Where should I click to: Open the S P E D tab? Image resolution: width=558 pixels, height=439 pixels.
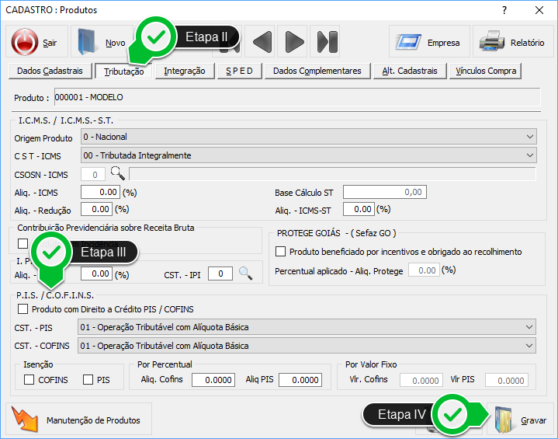pyautogui.click(x=238, y=71)
